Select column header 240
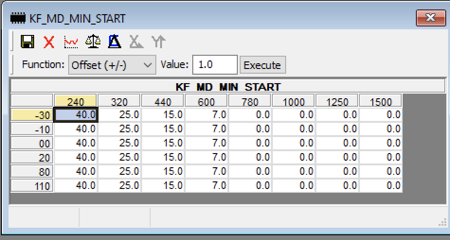Image resolution: width=450 pixels, height=240 pixels. [76, 102]
